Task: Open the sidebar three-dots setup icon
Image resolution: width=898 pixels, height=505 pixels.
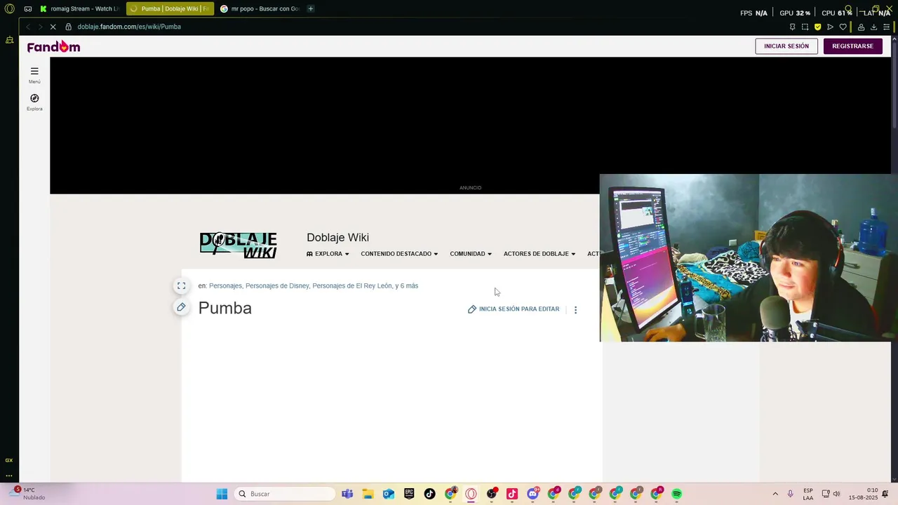Action: [9, 476]
